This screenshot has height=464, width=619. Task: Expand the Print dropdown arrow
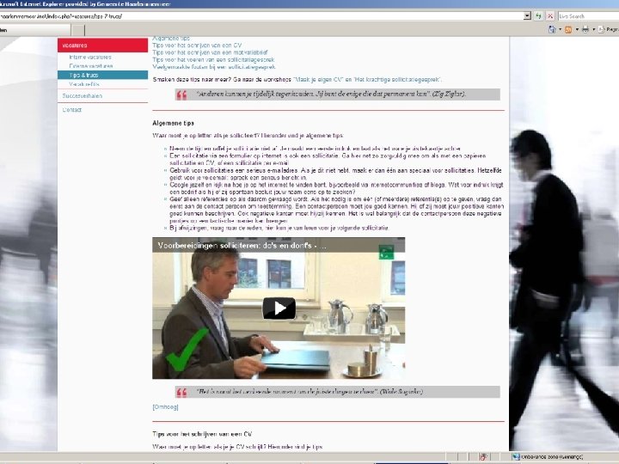pos(593,29)
